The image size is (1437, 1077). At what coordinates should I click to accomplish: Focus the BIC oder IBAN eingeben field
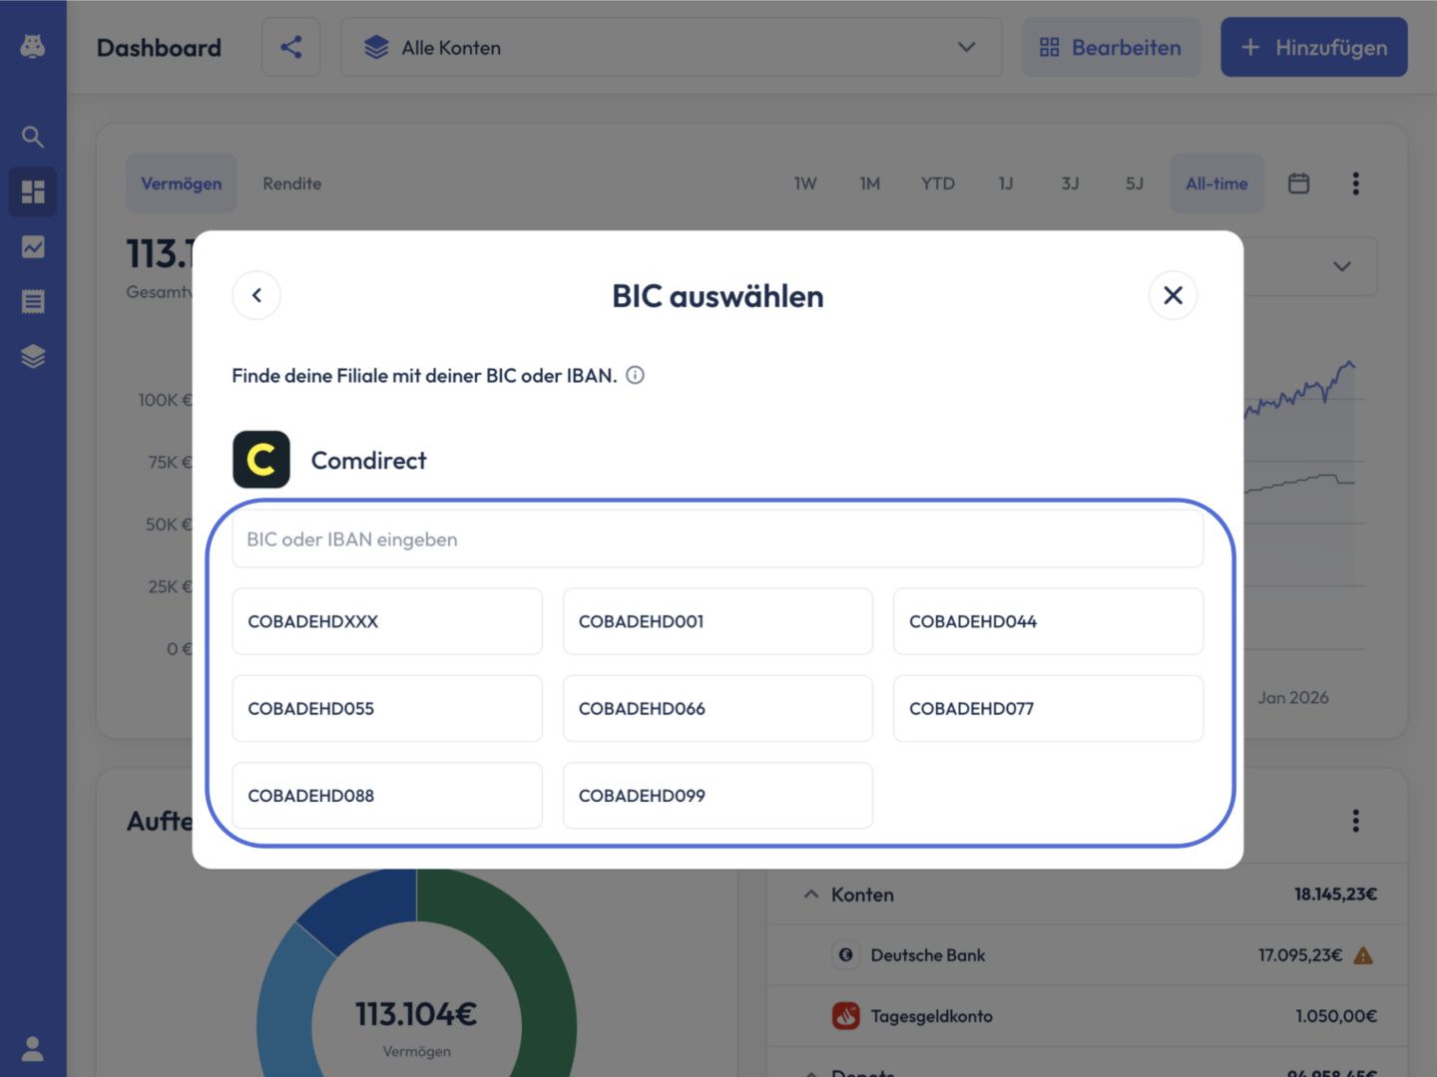(x=718, y=539)
